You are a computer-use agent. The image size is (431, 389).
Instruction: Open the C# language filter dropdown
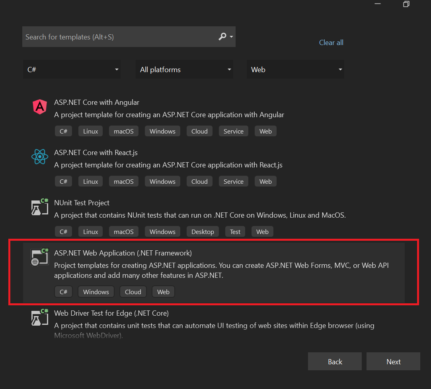point(72,69)
